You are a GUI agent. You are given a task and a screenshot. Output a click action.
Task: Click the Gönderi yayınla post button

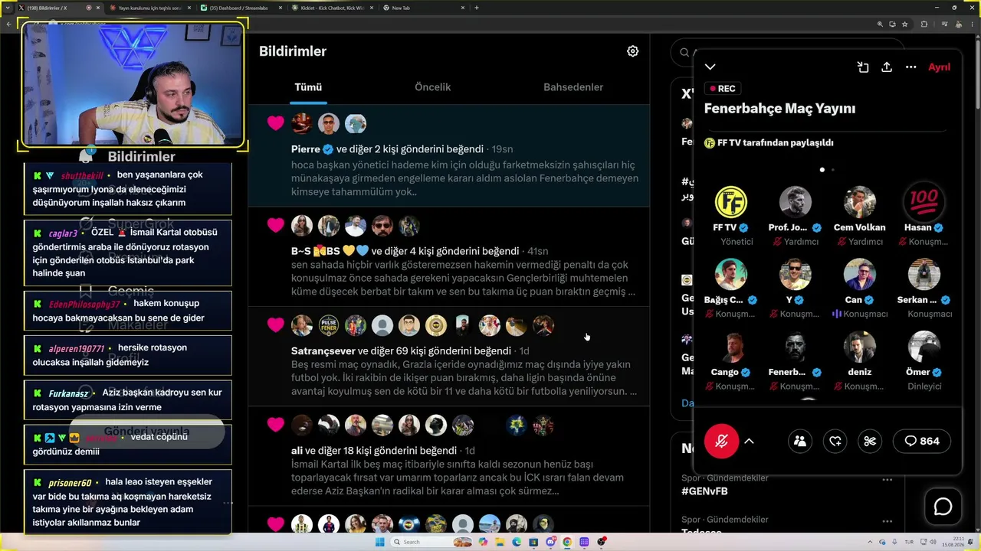(146, 432)
